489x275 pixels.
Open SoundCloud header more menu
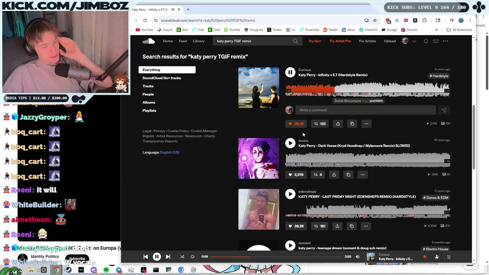click(x=445, y=41)
